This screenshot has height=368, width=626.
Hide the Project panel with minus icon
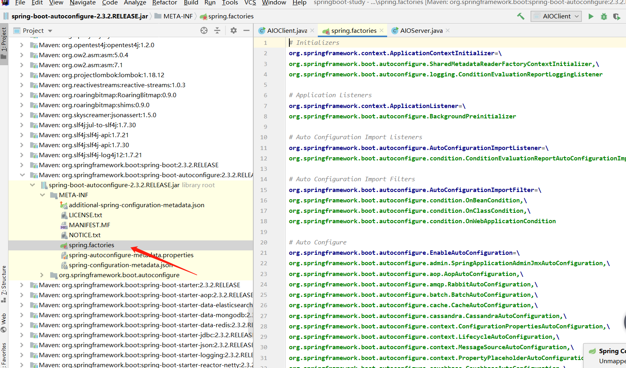tap(246, 30)
